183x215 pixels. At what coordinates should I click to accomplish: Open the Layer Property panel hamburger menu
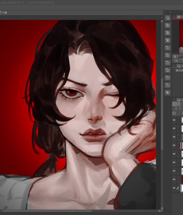pyautogui.click(x=174, y=65)
